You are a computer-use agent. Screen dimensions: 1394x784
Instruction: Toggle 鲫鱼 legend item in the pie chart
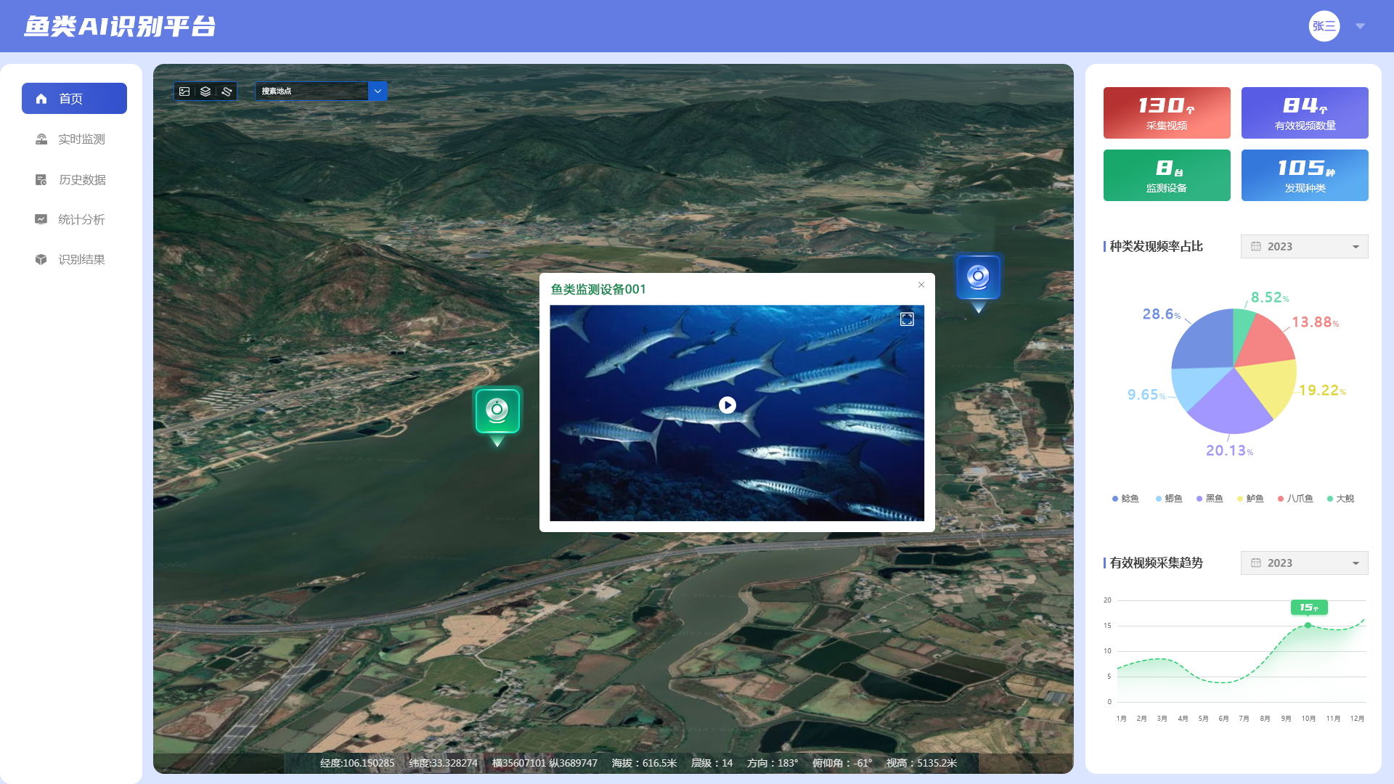tap(1169, 499)
